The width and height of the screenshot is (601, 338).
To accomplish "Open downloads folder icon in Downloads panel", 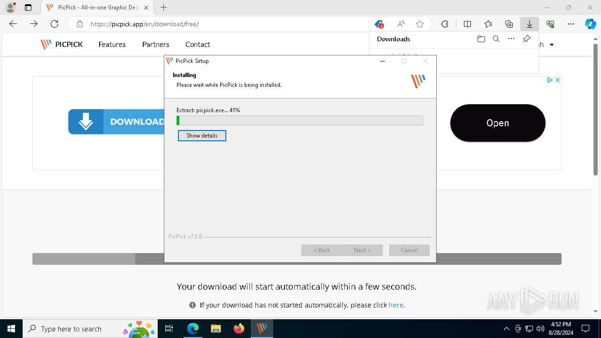I will [481, 39].
